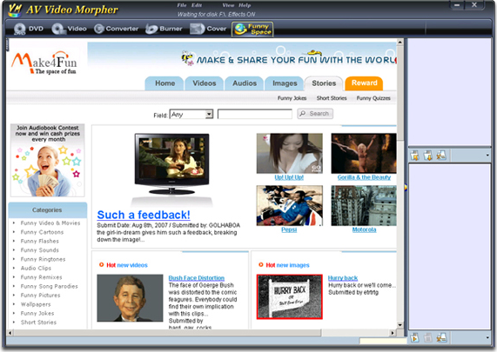Open the Gorilla & the Beauty link
The height and width of the screenshot is (352, 497).
click(364, 177)
